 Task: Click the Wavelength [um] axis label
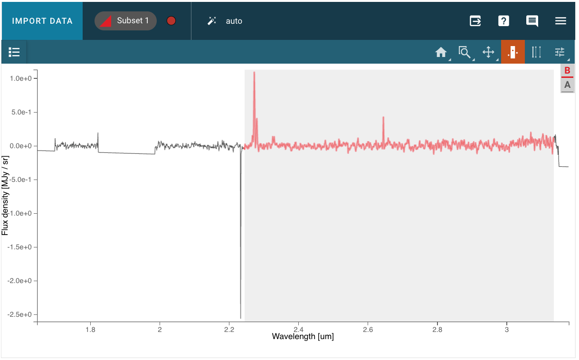[x=303, y=337]
